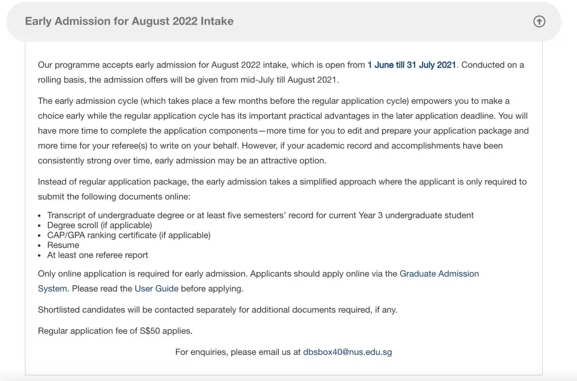Click the "Shortlisted candidates will be contacted" sentence
This screenshot has width=577, height=381.
pyautogui.click(x=217, y=309)
